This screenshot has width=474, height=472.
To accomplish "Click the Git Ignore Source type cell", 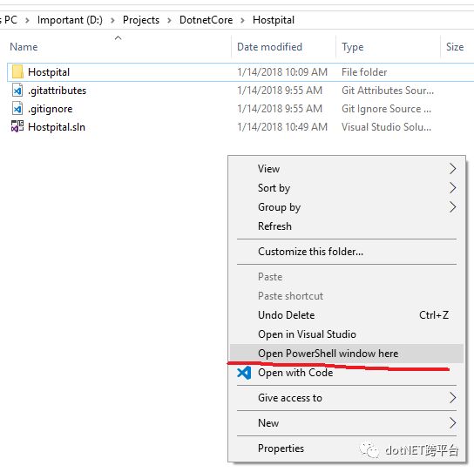I will 386,109.
